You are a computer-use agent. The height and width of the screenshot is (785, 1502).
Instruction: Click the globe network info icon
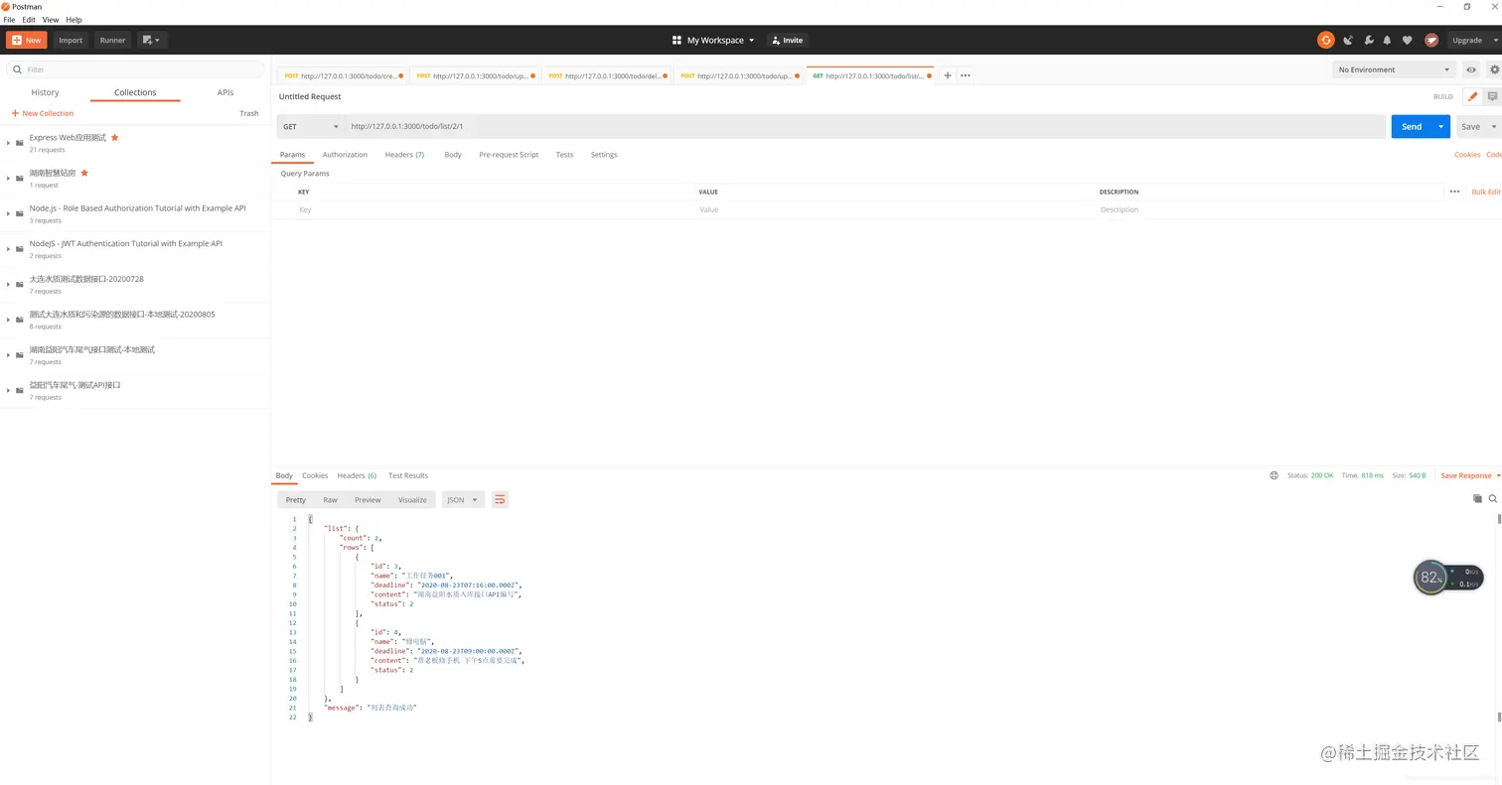pos(1275,475)
